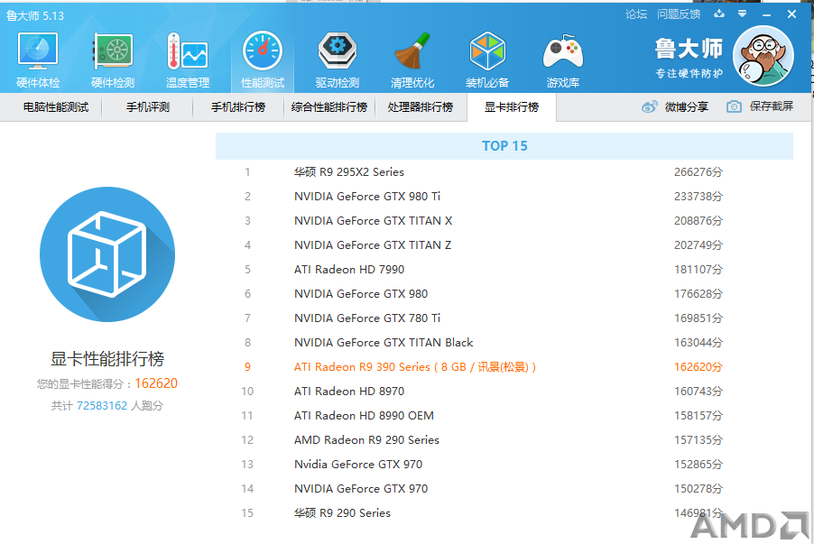Image resolution: width=814 pixels, height=544 pixels.
Task: Click the camera icon for 保存截屏
Action: coord(734,107)
